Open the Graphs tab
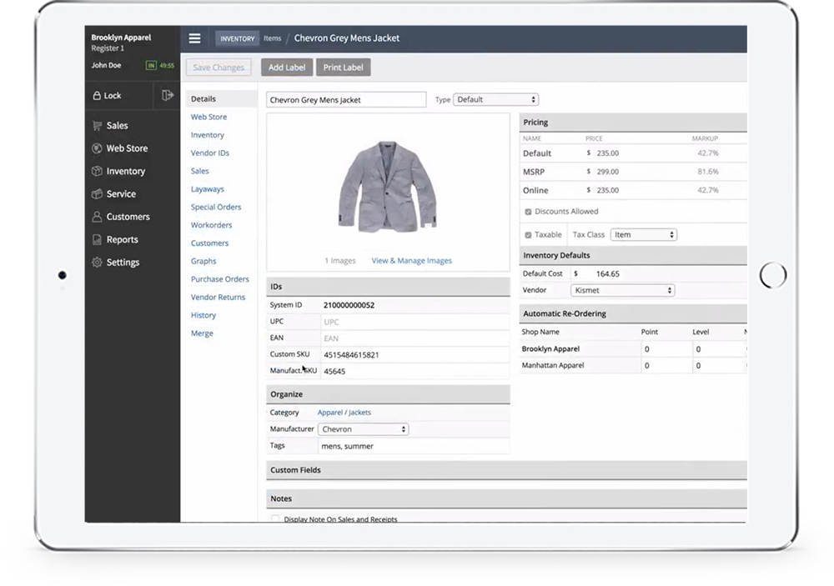Screen dimensions: 834x586 (x=203, y=262)
